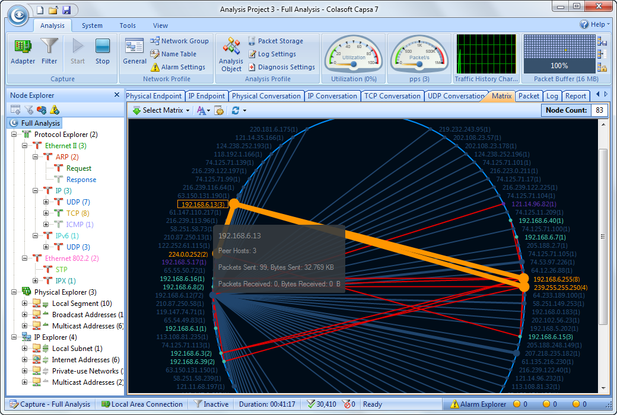Image resolution: width=617 pixels, height=415 pixels.
Task: Select node 192.168.6.255 in the matrix
Action: point(555,279)
